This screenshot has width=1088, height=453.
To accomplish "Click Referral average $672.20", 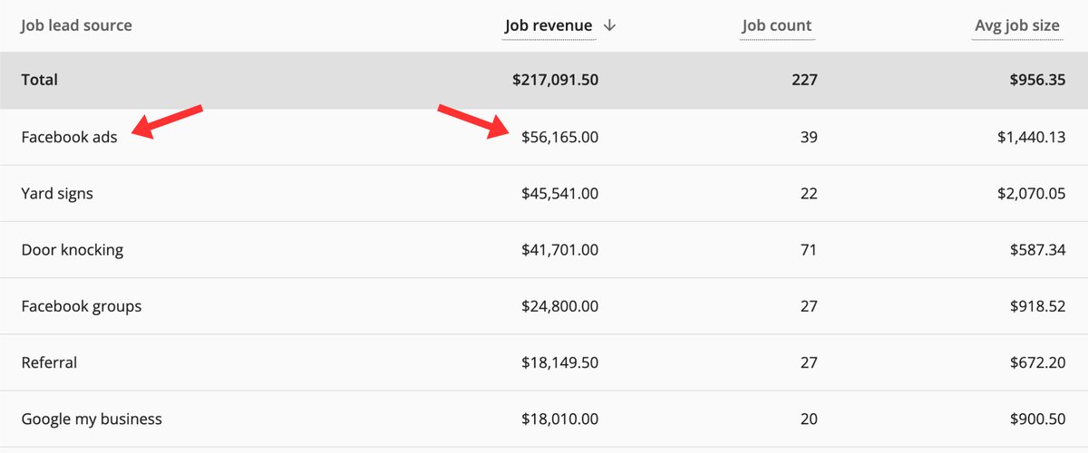I will tap(1037, 362).
